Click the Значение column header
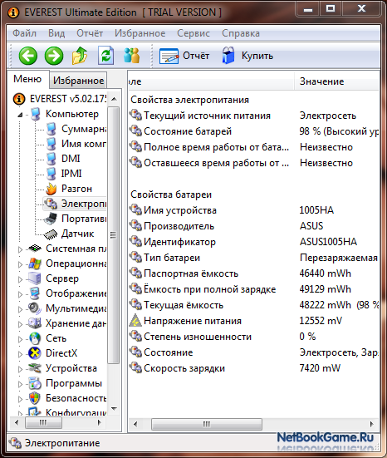 (x=336, y=81)
